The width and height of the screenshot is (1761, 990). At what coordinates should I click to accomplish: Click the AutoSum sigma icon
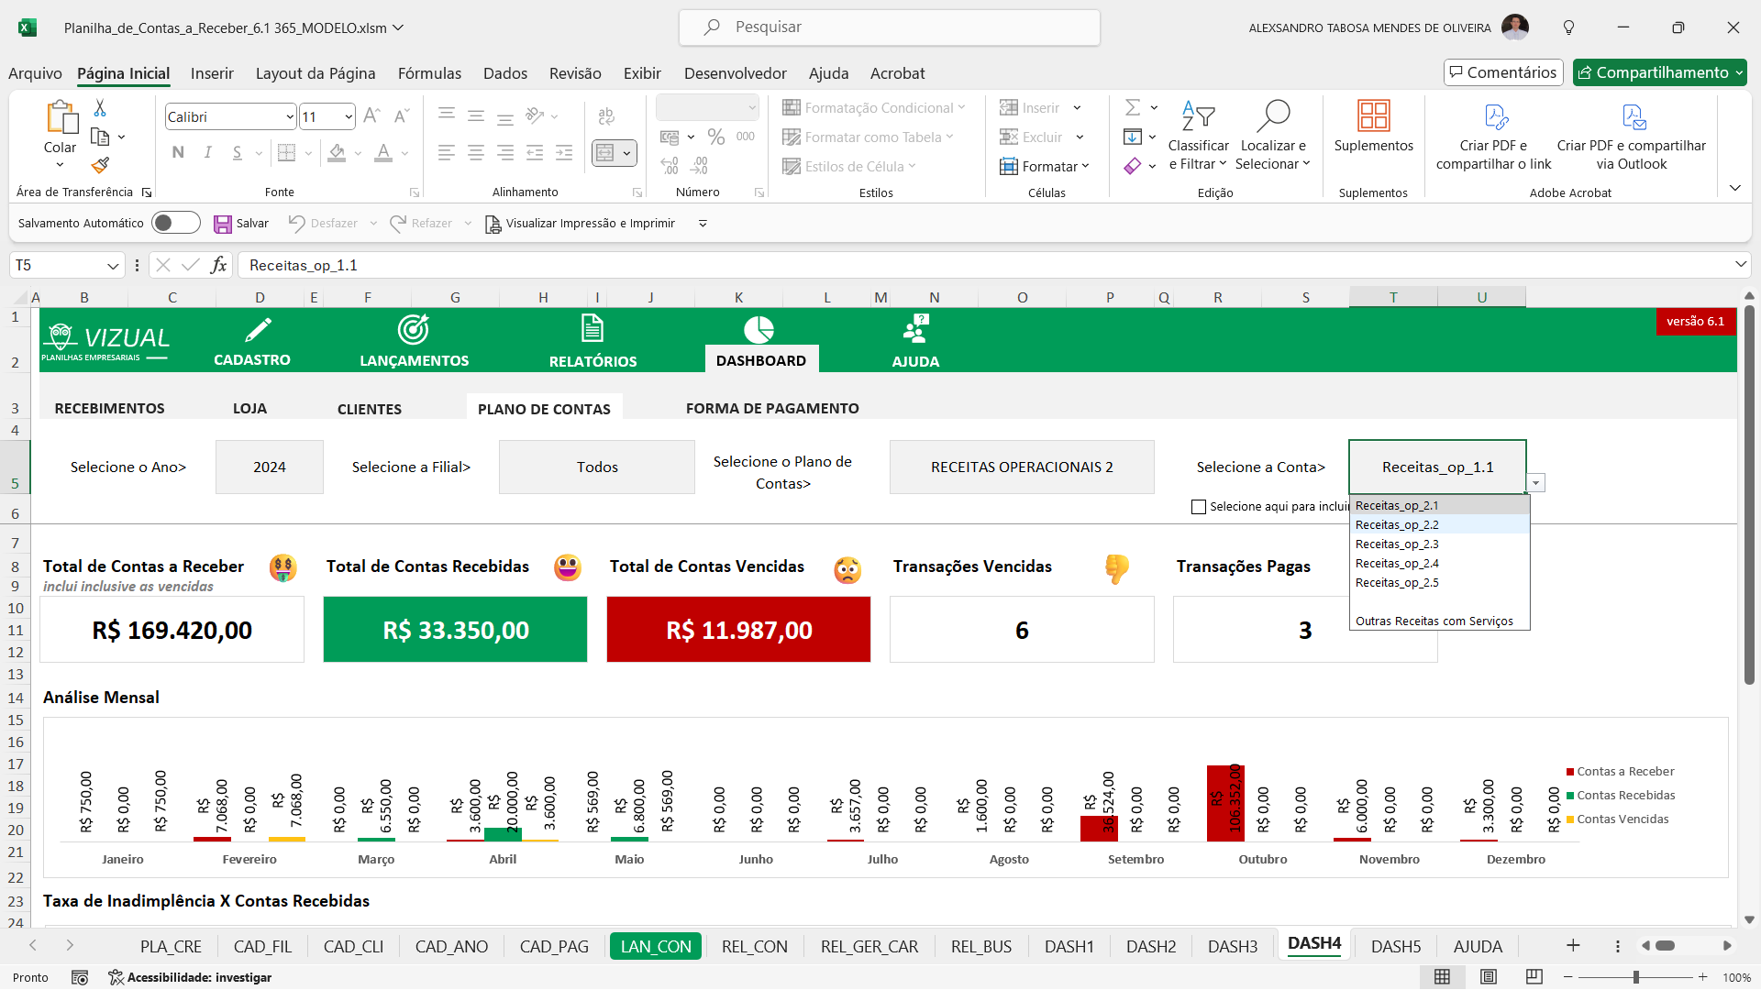pos(1133,108)
